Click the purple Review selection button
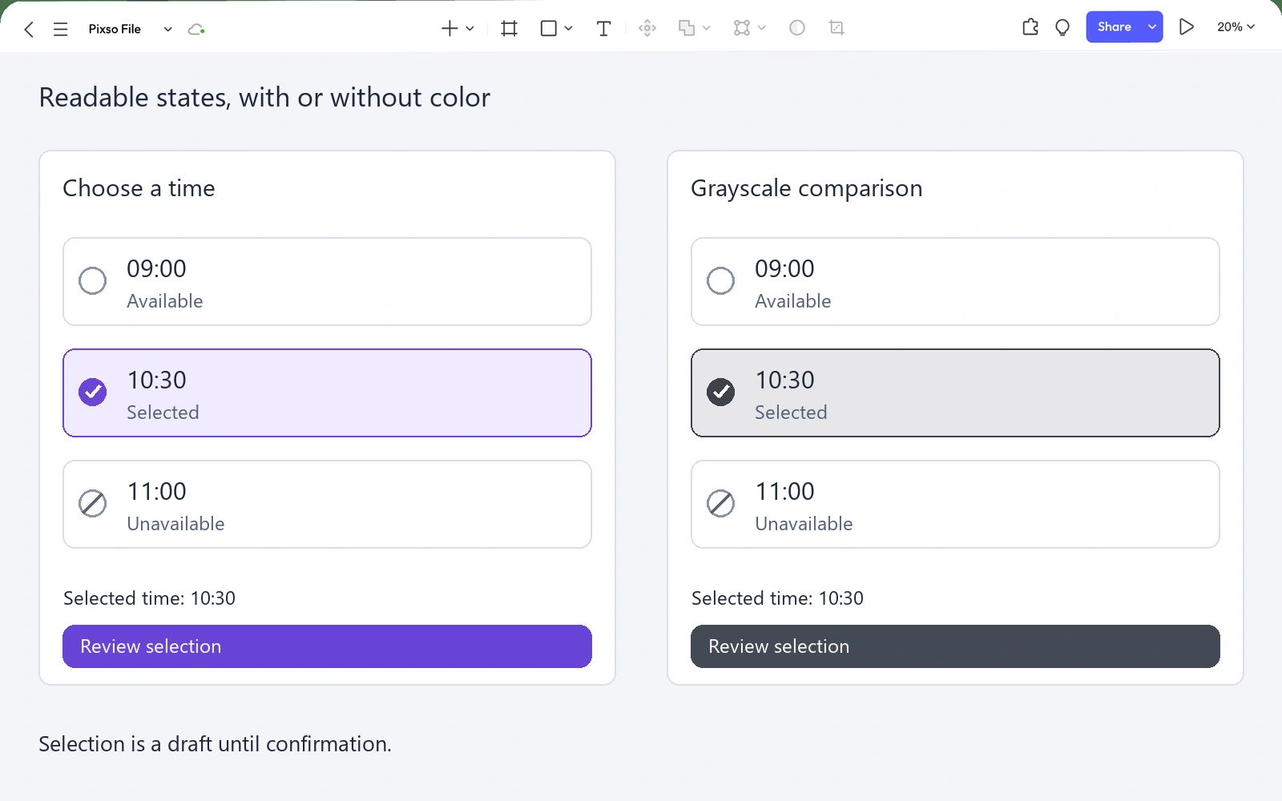The image size is (1282, 801). 327,646
